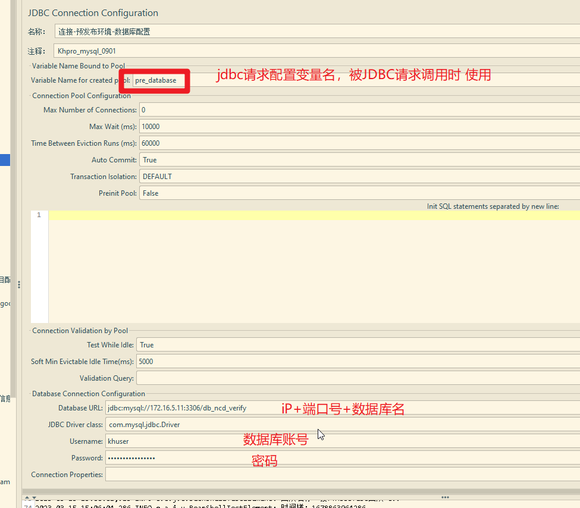Click the left tree panel scrollbar
Viewport: 580px width, 508px height.
pos(13,198)
